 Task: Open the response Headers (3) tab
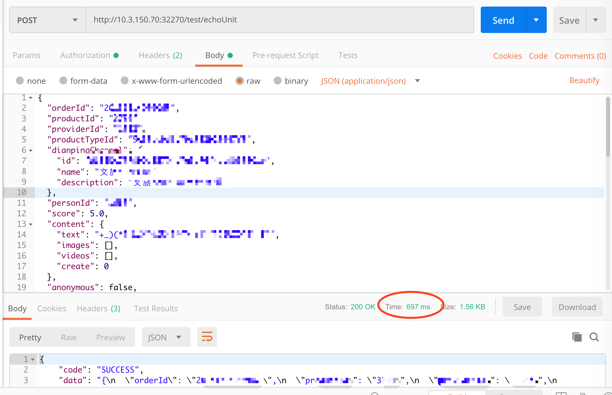coord(98,308)
